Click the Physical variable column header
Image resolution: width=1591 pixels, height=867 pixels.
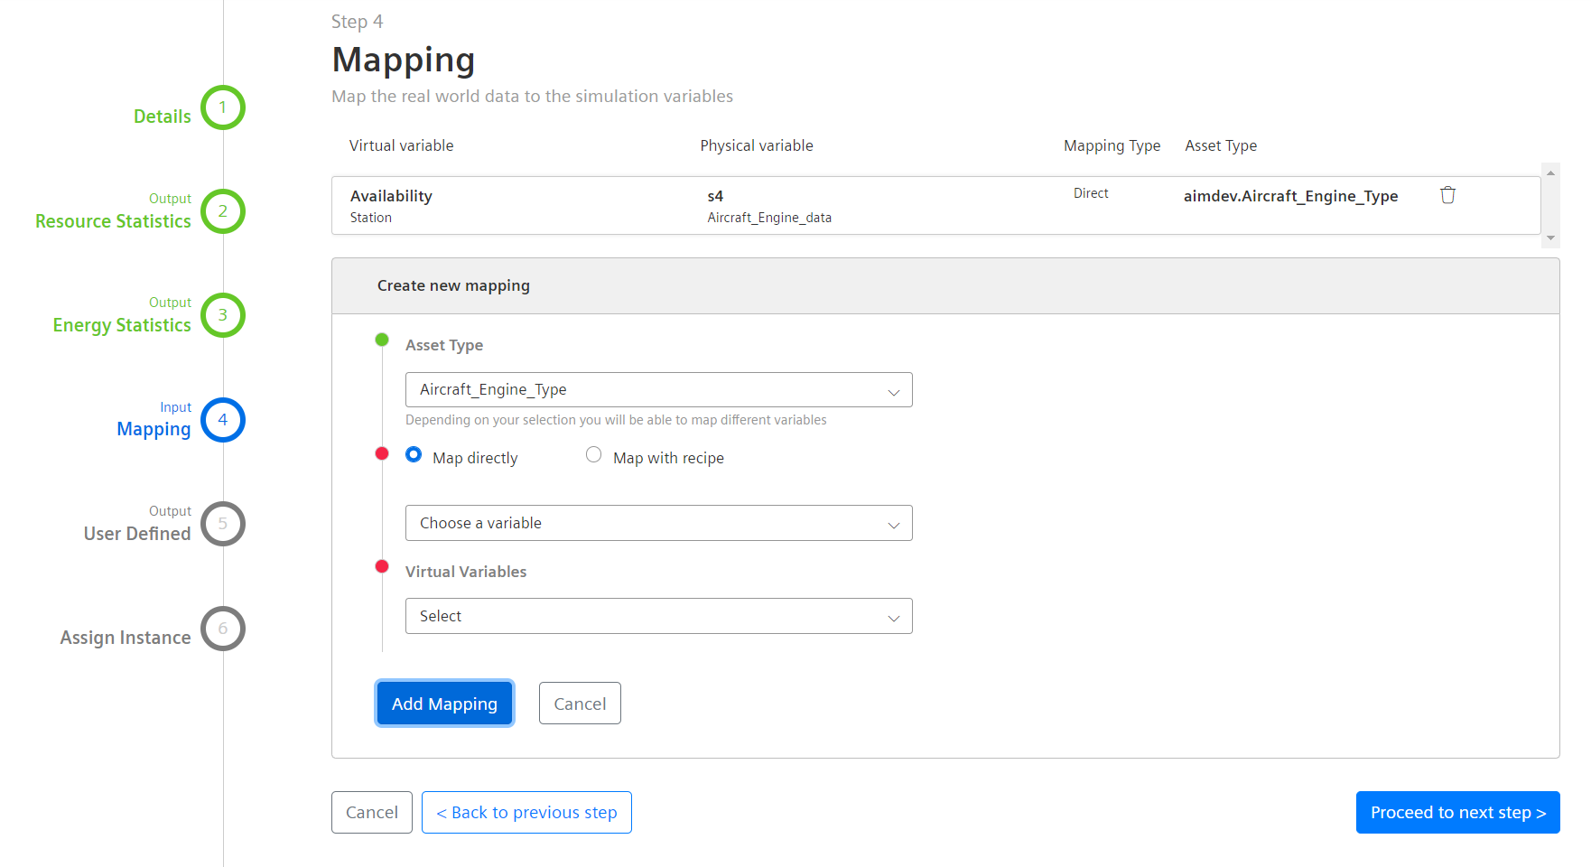click(757, 145)
